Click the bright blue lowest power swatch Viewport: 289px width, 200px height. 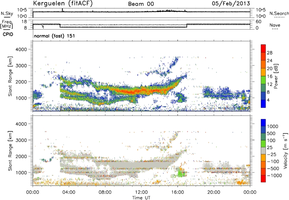point(263,104)
